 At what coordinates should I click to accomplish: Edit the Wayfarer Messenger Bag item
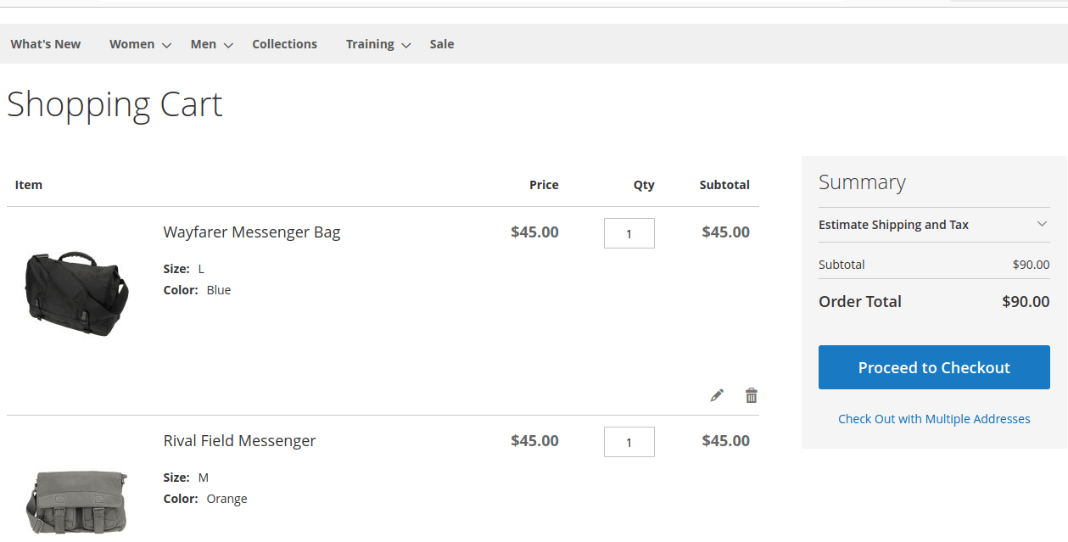pyautogui.click(x=717, y=394)
